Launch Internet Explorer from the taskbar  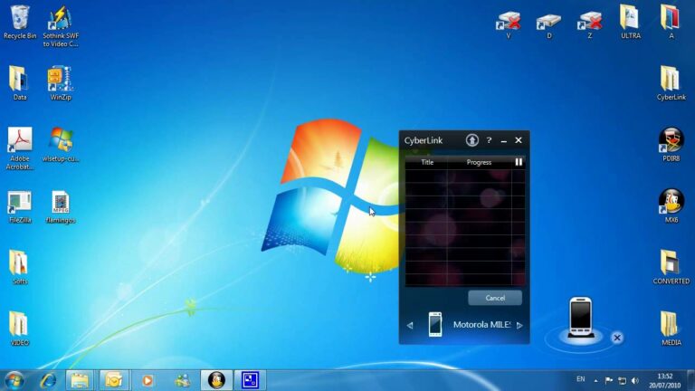coord(47,380)
